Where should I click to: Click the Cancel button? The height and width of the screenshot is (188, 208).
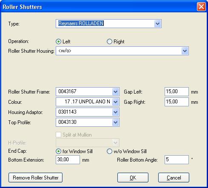click(174, 178)
